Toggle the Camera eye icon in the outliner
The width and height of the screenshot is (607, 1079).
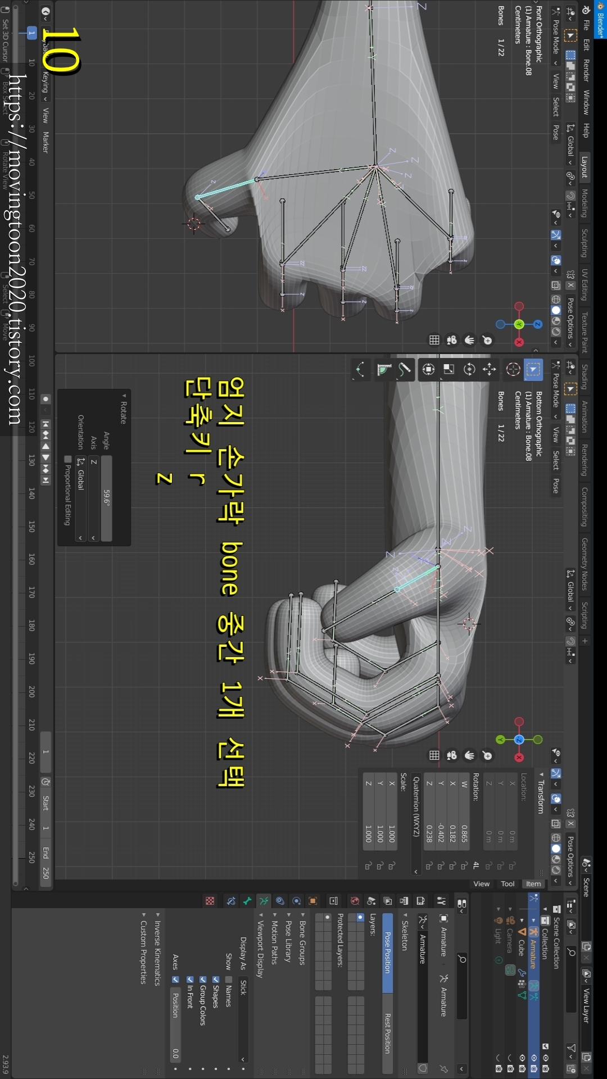(x=510, y=1058)
